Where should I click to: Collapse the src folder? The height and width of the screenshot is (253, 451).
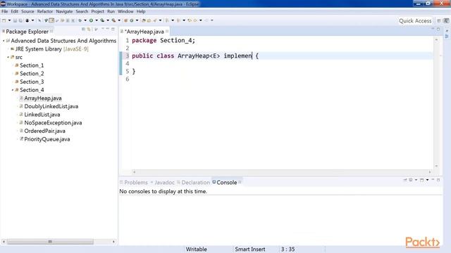[8, 57]
